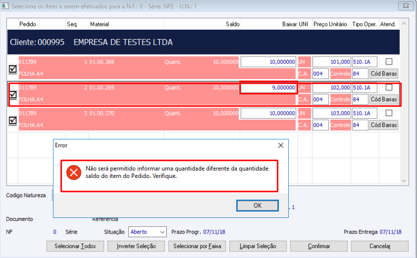Open the Situação dropdown showing Aberto
Screen dimensions: 417x258
click(148, 231)
